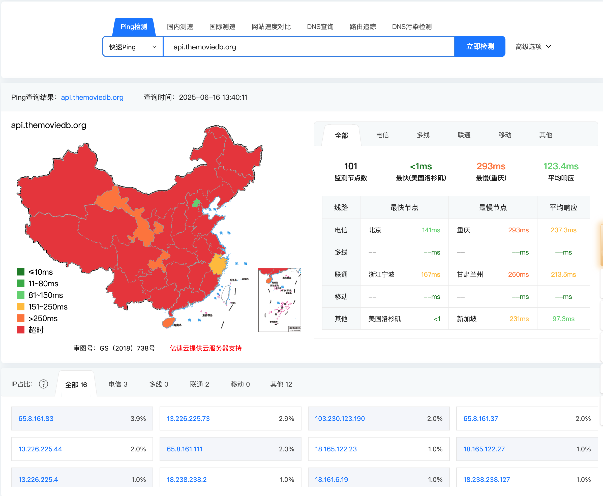Screen dimensions: 603x496
Task: Open the IP占比 help question-mark icon
Action: point(43,384)
